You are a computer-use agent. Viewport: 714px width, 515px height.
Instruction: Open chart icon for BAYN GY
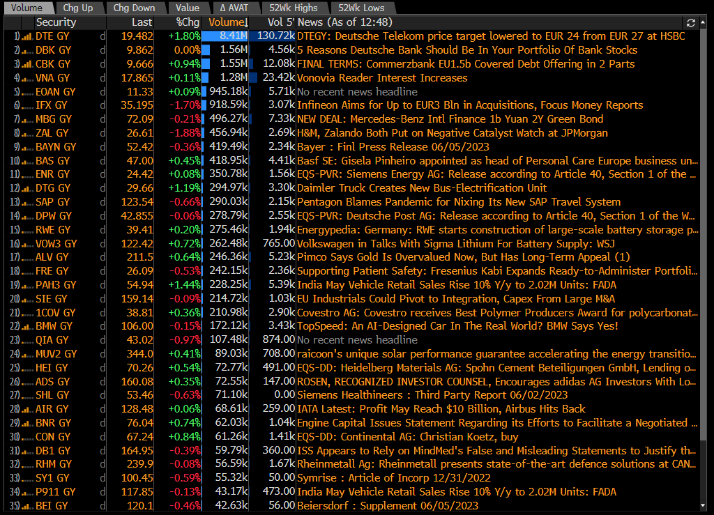coord(27,148)
